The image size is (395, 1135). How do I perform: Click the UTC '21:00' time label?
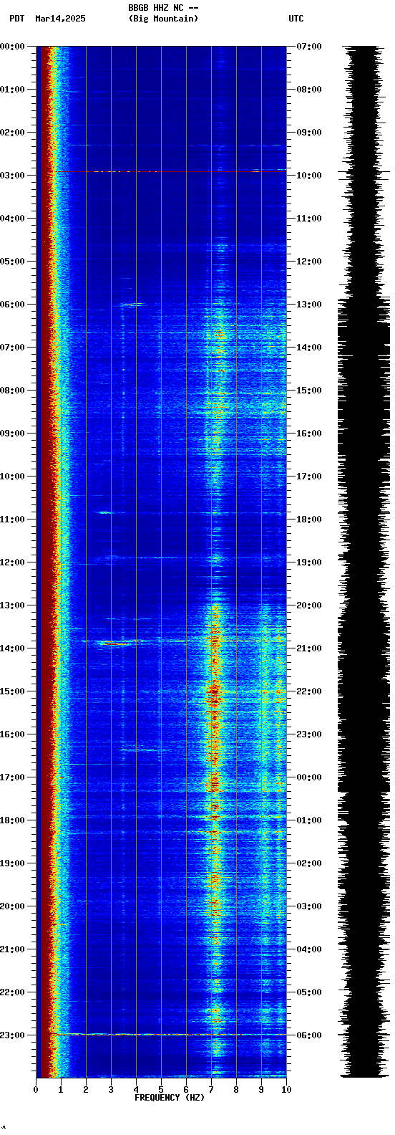tap(309, 648)
